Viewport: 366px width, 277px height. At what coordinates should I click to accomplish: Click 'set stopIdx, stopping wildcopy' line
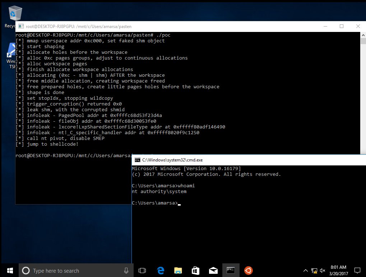[x=64, y=98]
